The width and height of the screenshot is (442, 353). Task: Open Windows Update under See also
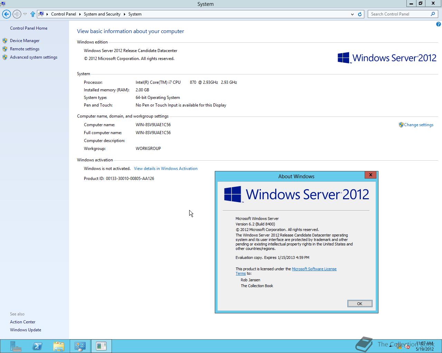click(26, 330)
